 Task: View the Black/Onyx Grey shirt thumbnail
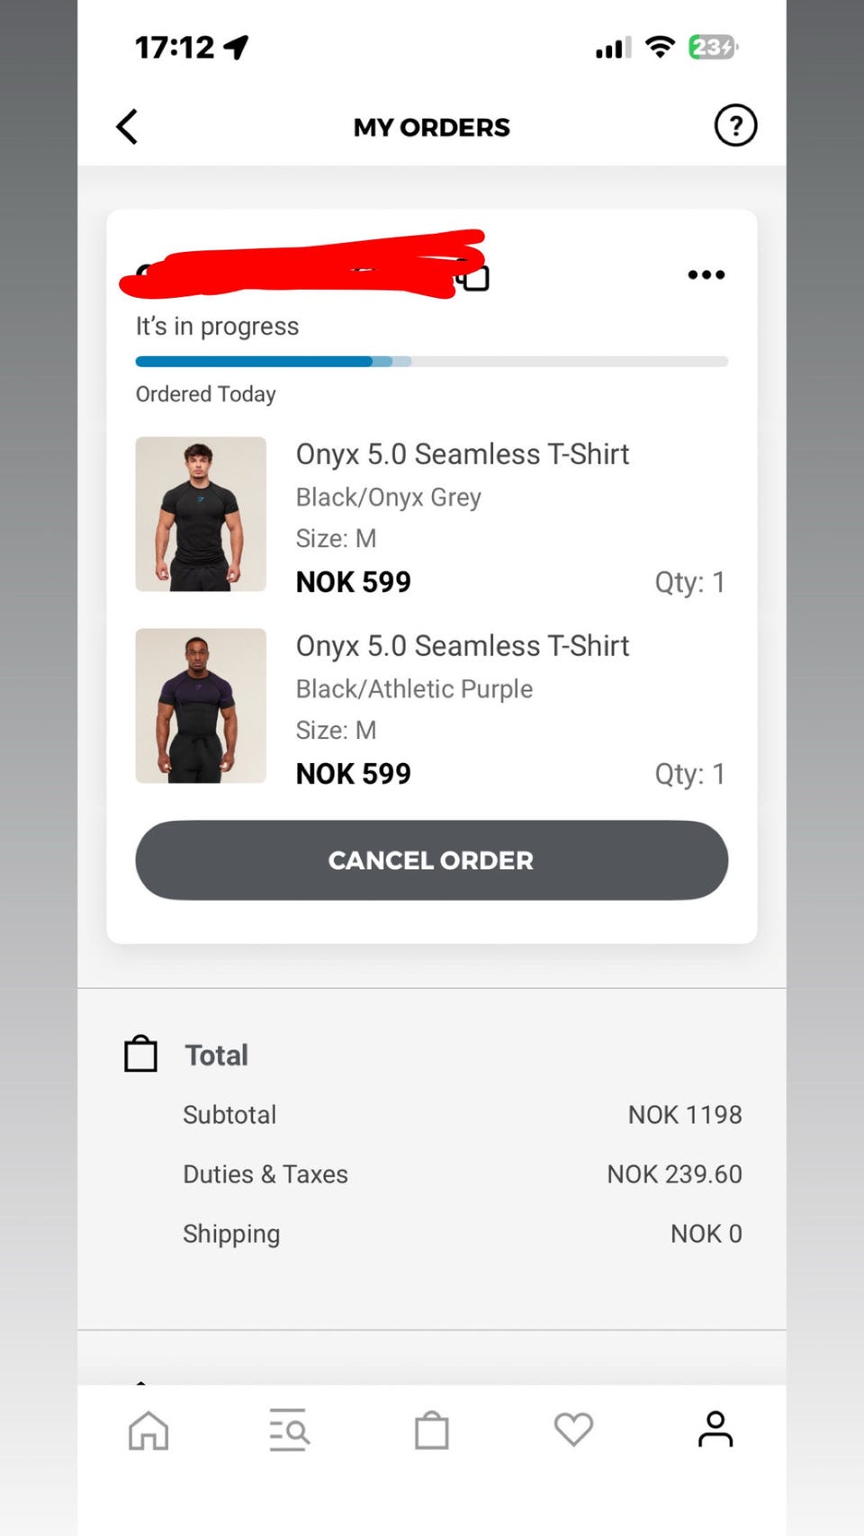tap(201, 514)
